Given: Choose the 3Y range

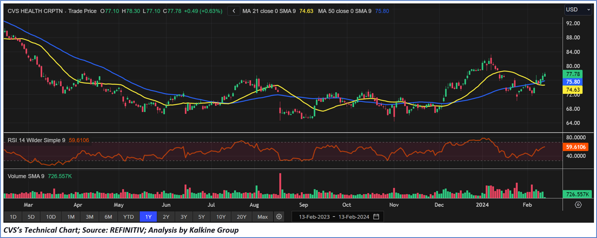Looking at the screenshot, I should 184,217.
